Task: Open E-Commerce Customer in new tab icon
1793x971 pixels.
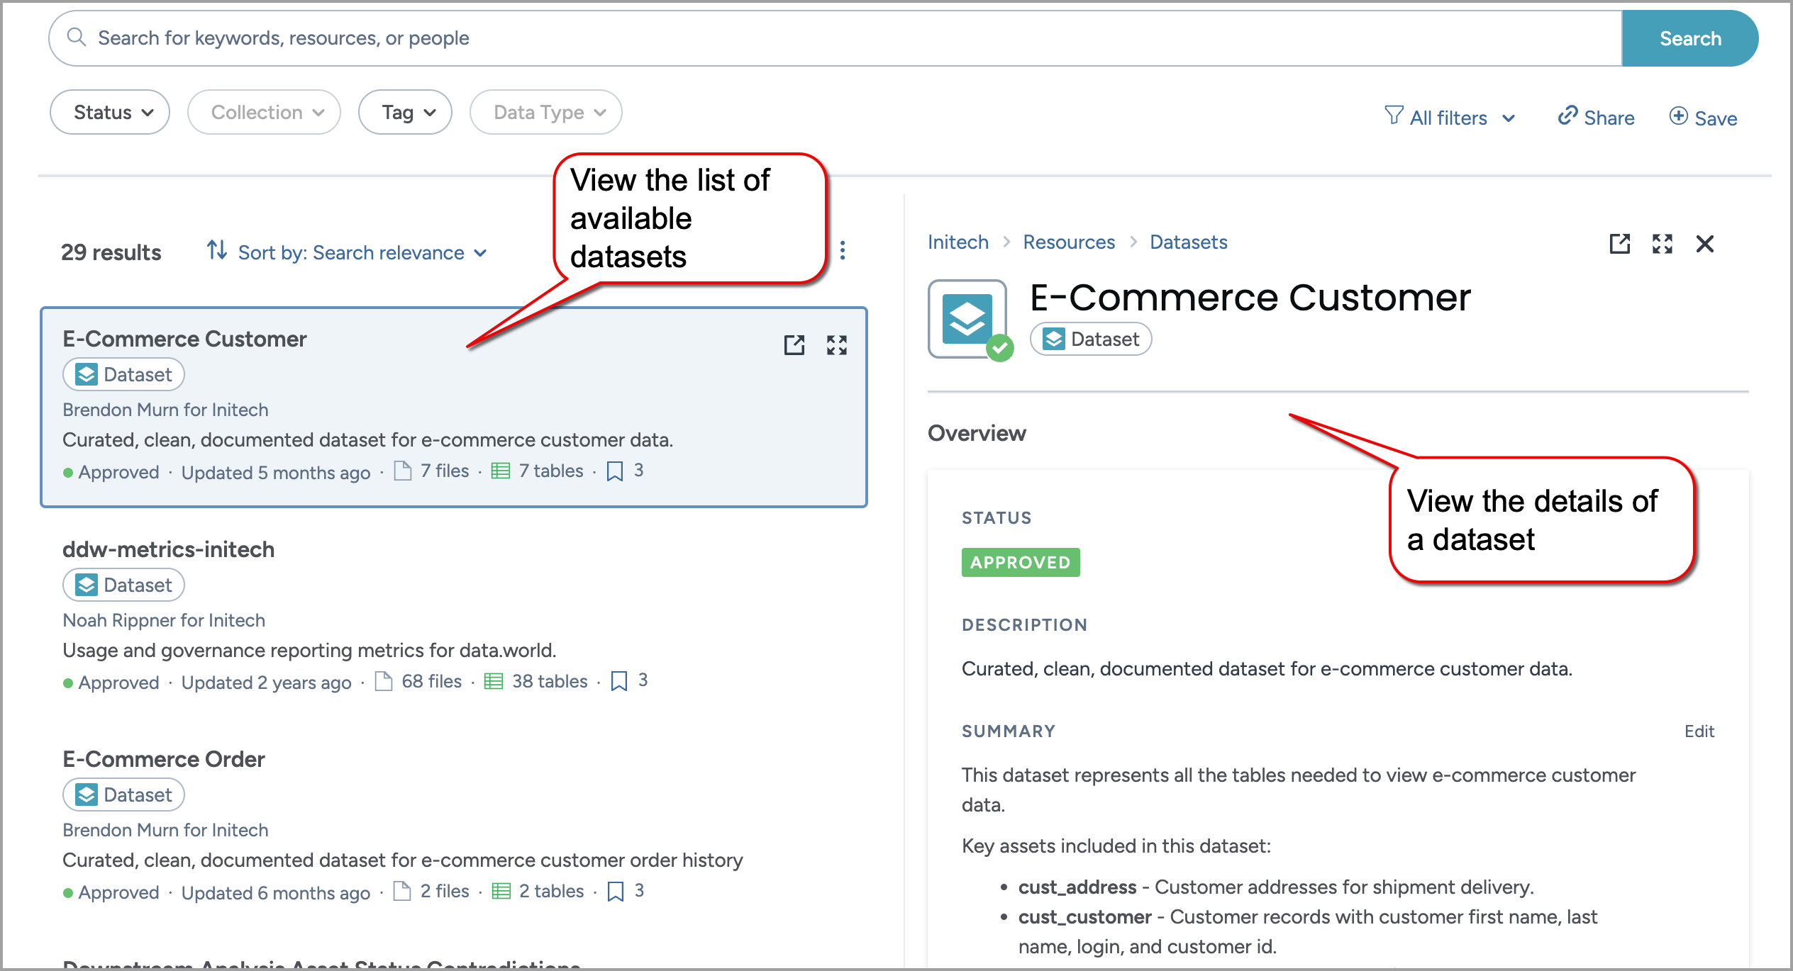Action: click(794, 345)
